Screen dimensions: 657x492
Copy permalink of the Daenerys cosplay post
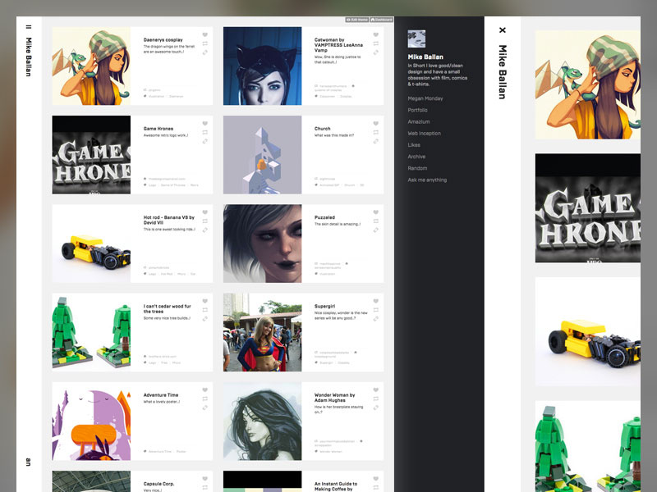point(204,52)
